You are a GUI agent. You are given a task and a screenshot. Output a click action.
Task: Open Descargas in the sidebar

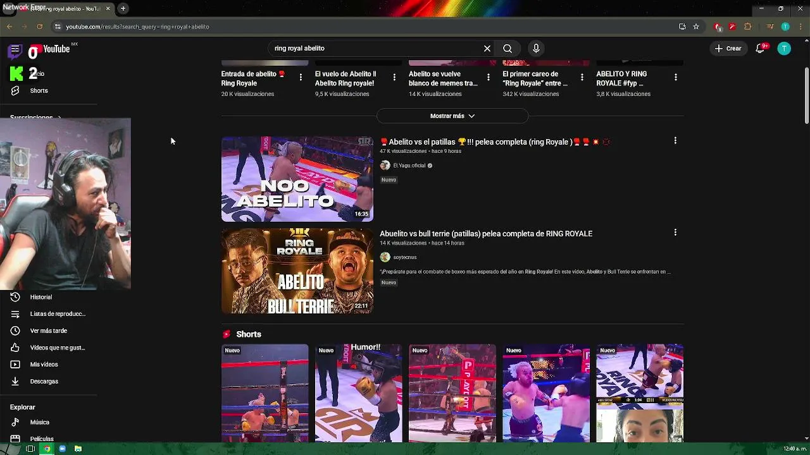44,382
